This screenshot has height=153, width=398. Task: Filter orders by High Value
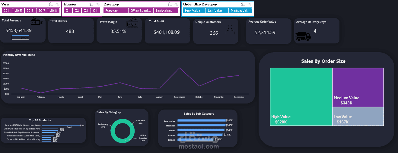coord(194,11)
